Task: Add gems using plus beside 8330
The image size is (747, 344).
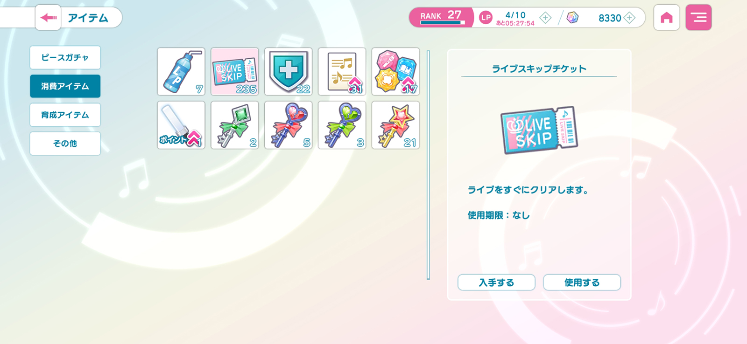Action: pos(630,18)
